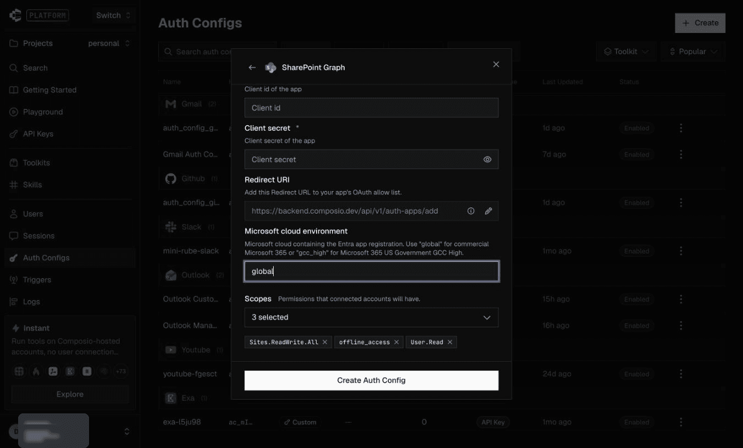
Task: Open Search in the sidebar
Action: pyautogui.click(x=70, y=68)
